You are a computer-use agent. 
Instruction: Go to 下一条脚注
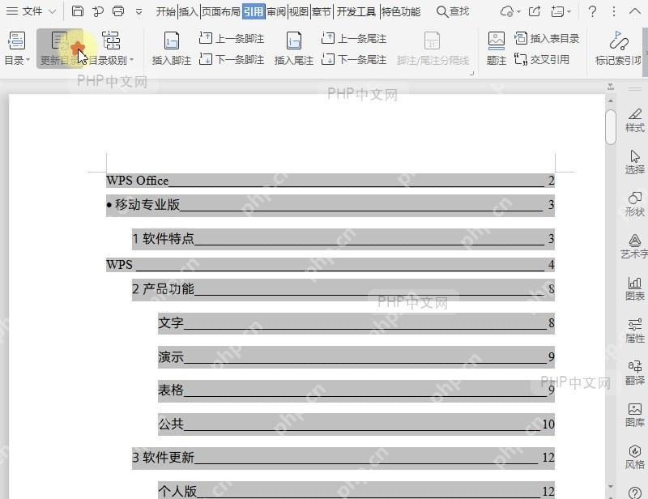pos(232,59)
